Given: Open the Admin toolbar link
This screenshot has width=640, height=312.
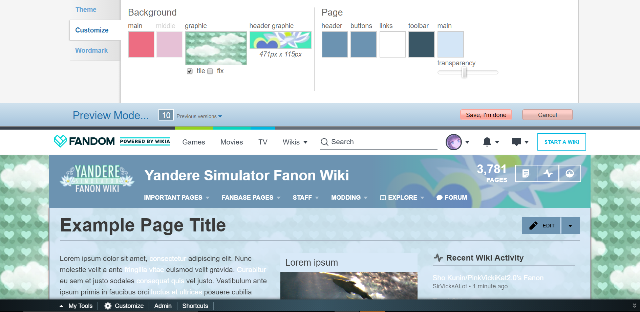Looking at the screenshot, I should coord(163,306).
